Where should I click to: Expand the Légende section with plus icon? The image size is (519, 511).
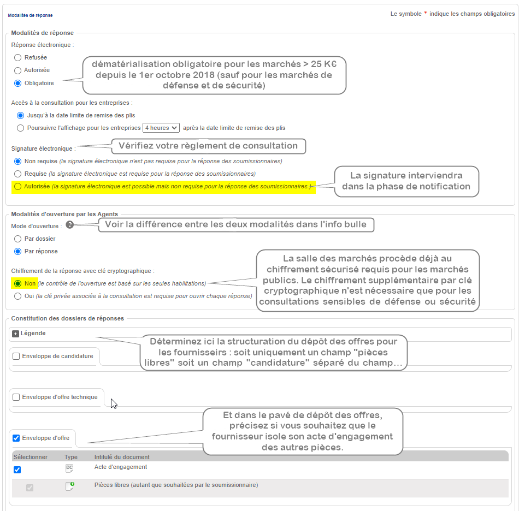point(15,334)
